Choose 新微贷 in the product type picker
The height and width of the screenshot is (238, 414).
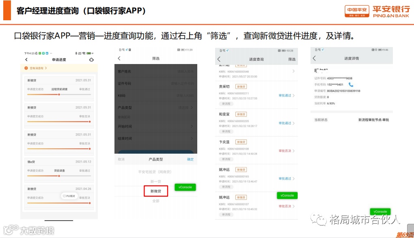(x=156, y=191)
